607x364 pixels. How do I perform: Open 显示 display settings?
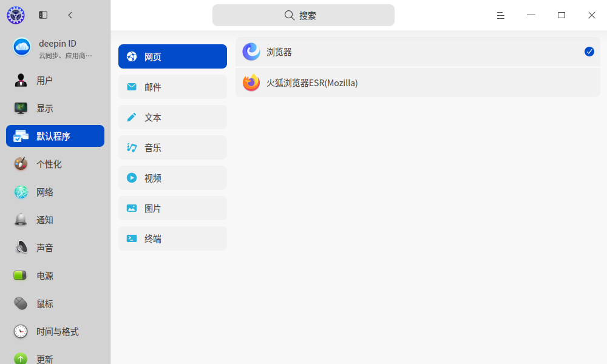click(x=55, y=109)
